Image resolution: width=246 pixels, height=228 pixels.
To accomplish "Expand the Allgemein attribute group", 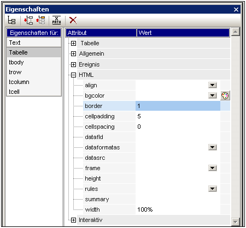I will (x=73, y=53).
